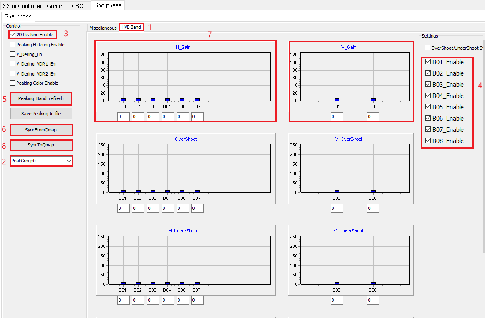Uncheck B08_Enable
The height and width of the screenshot is (318, 485).
coord(428,141)
